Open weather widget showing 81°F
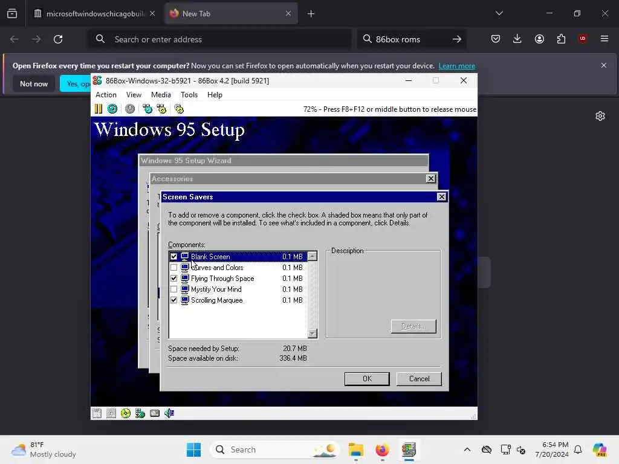619x464 pixels. click(x=44, y=449)
